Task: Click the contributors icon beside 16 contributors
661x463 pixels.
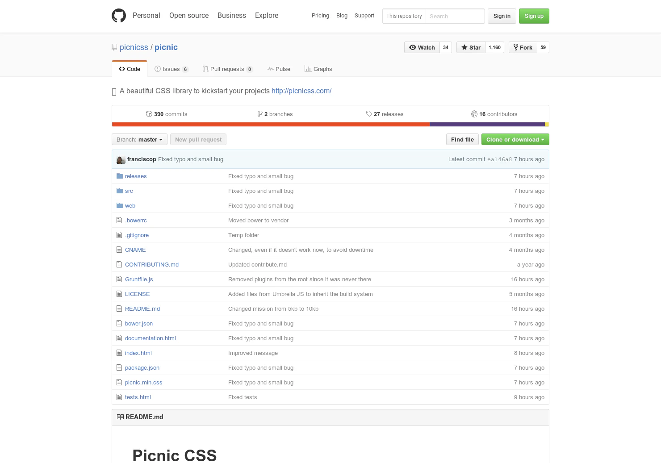Action: (x=474, y=114)
